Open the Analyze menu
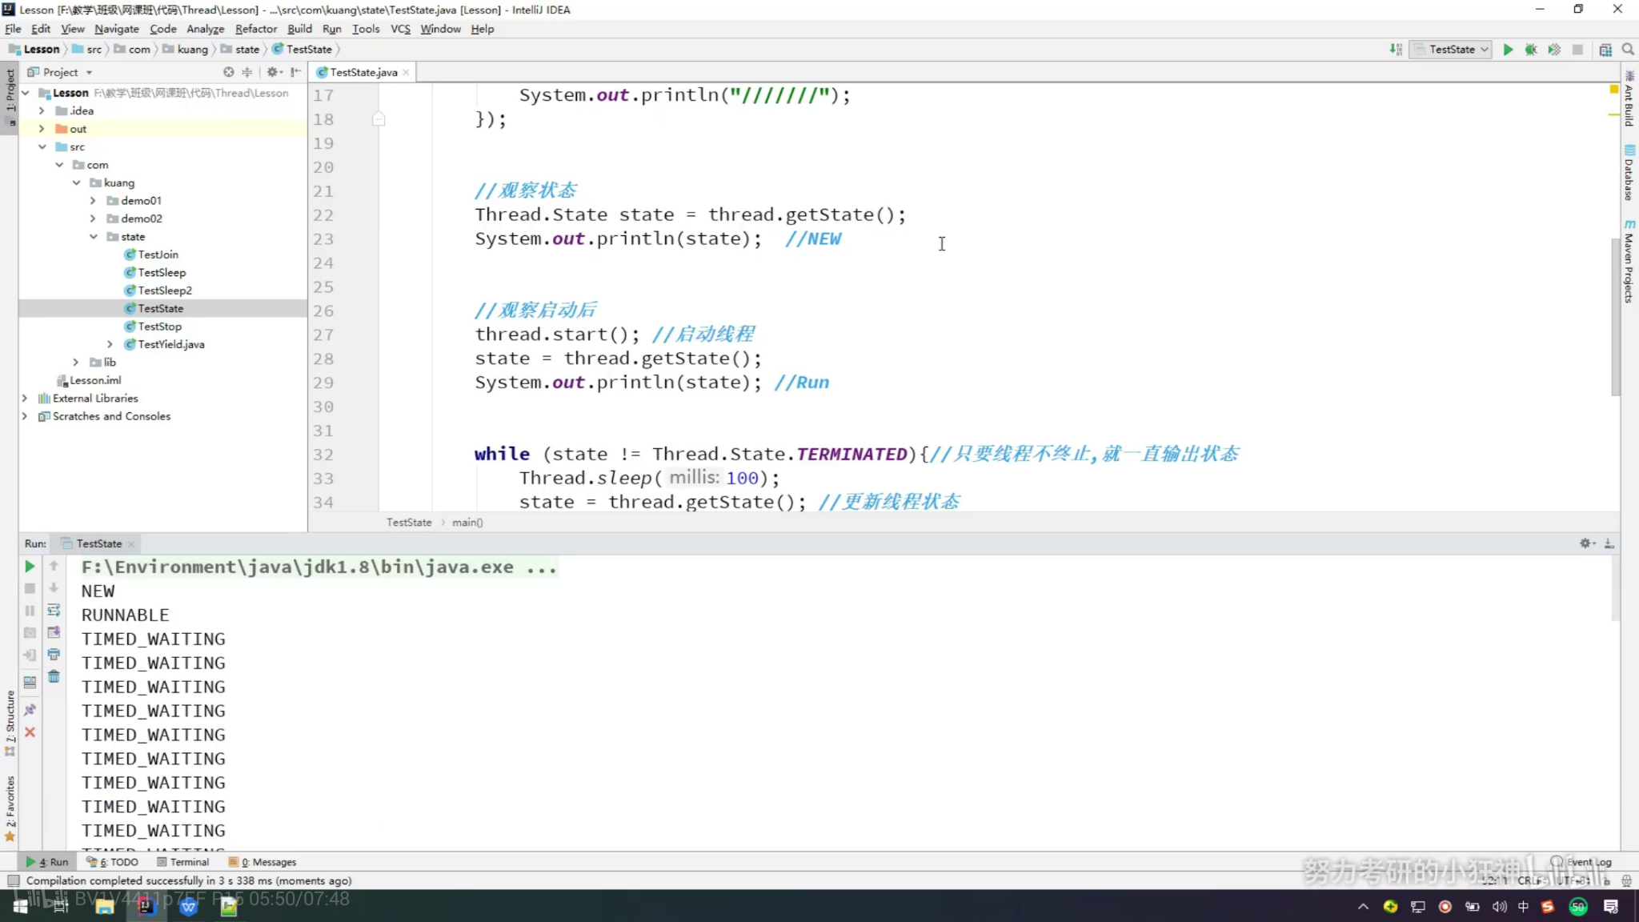Image resolution: width=1639 pixels, height=922 pixels. pyautogui.click(x=205, y=29)
